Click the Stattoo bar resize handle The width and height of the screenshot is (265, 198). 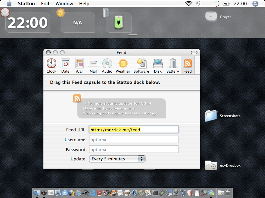tap(132, 35)
